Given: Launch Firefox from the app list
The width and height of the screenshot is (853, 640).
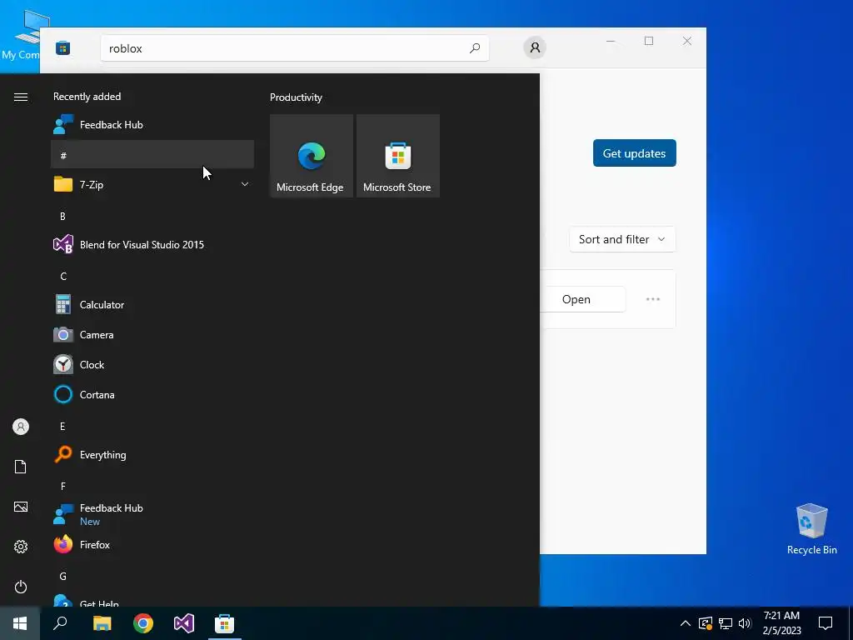Looking at the screenshot, I should tap(152, 544).
